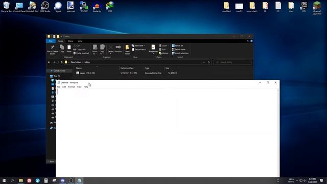Launch Uninstall Tool desktop shortcut
The height and width of the screenshot is (184, 327).
[x=32, y=7]
